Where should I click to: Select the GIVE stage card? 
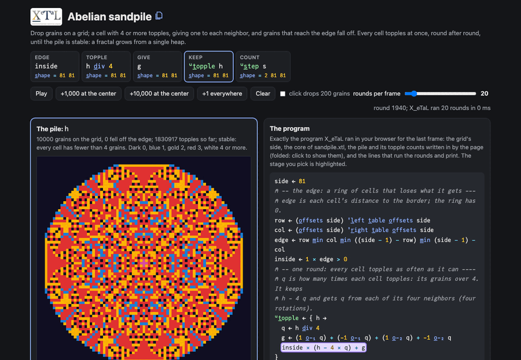[x=157, y=66]
